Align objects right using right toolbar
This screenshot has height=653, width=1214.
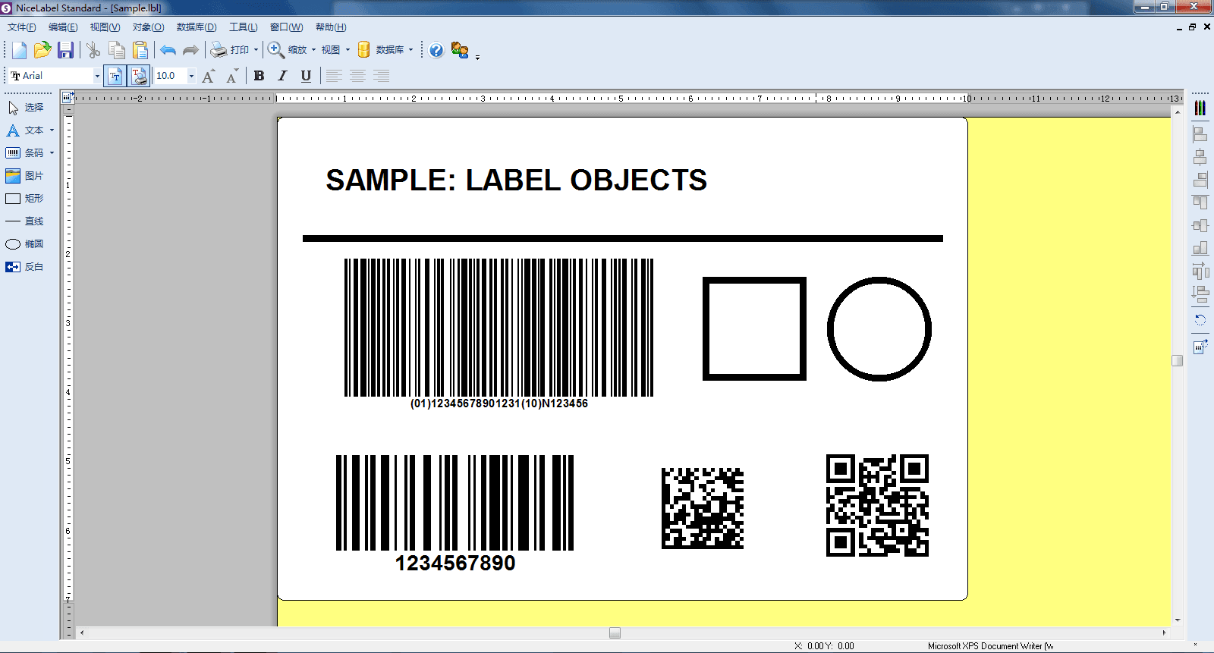[x=1200, y=180]
